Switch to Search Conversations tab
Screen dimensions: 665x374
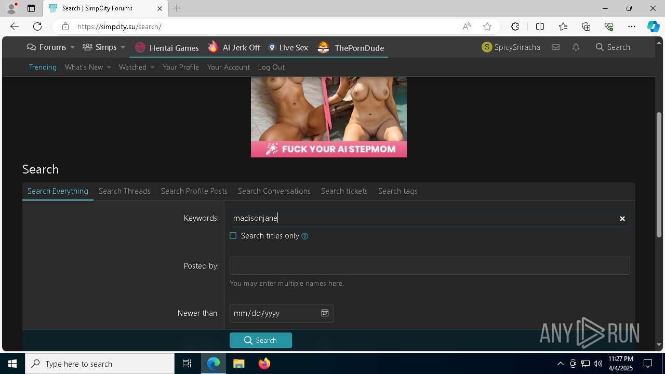pyautogui.click(x=274, y=191)
